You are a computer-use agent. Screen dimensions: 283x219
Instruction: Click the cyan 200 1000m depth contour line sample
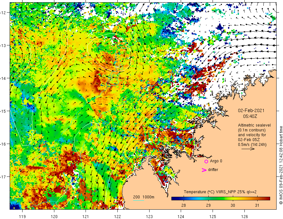click(139, 200)
